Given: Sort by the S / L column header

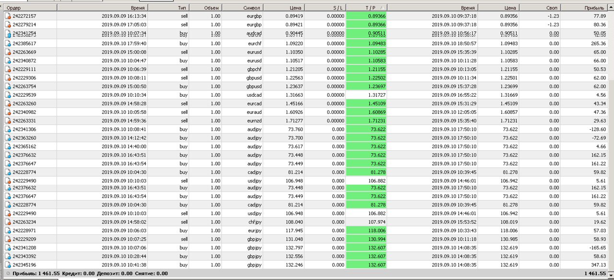Looking at the screenshot, I should tap(325, 8).
